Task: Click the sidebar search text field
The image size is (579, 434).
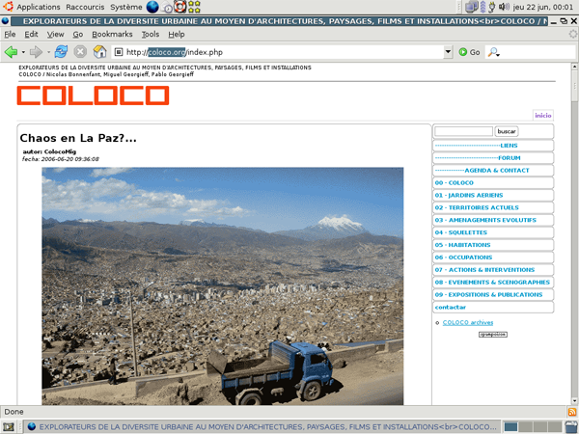Action: coord(463,131)
